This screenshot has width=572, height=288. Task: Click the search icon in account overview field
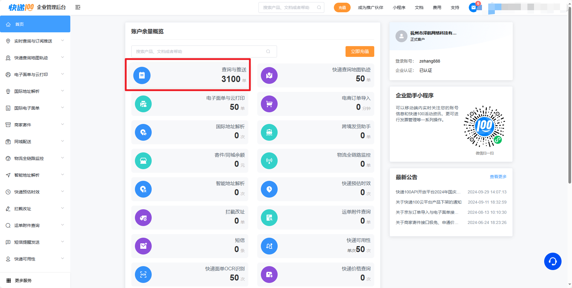click(x=268, y=51)
